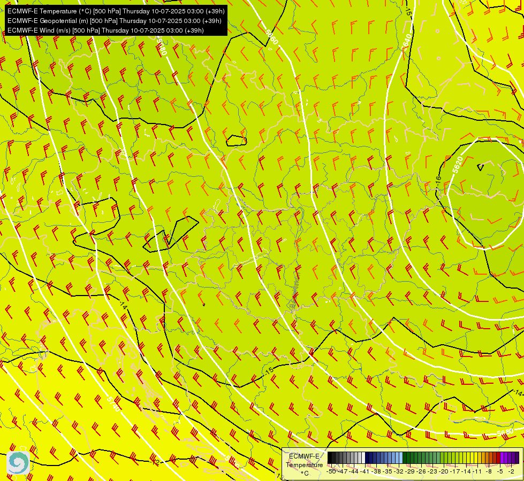Screen dimensions: 524x481
Task: Click the legend title 'ECMWF-E Temperature °C'
Action: coord(305,464)
